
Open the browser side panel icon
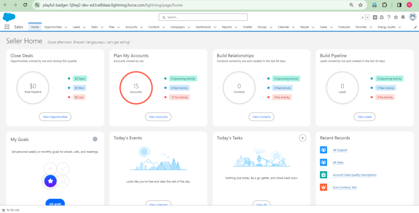coord(399,5)
